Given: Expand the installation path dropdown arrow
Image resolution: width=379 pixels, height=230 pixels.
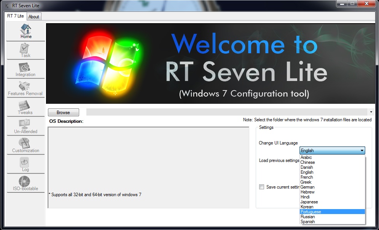Looking at the screenshot, I should [371, 112].
